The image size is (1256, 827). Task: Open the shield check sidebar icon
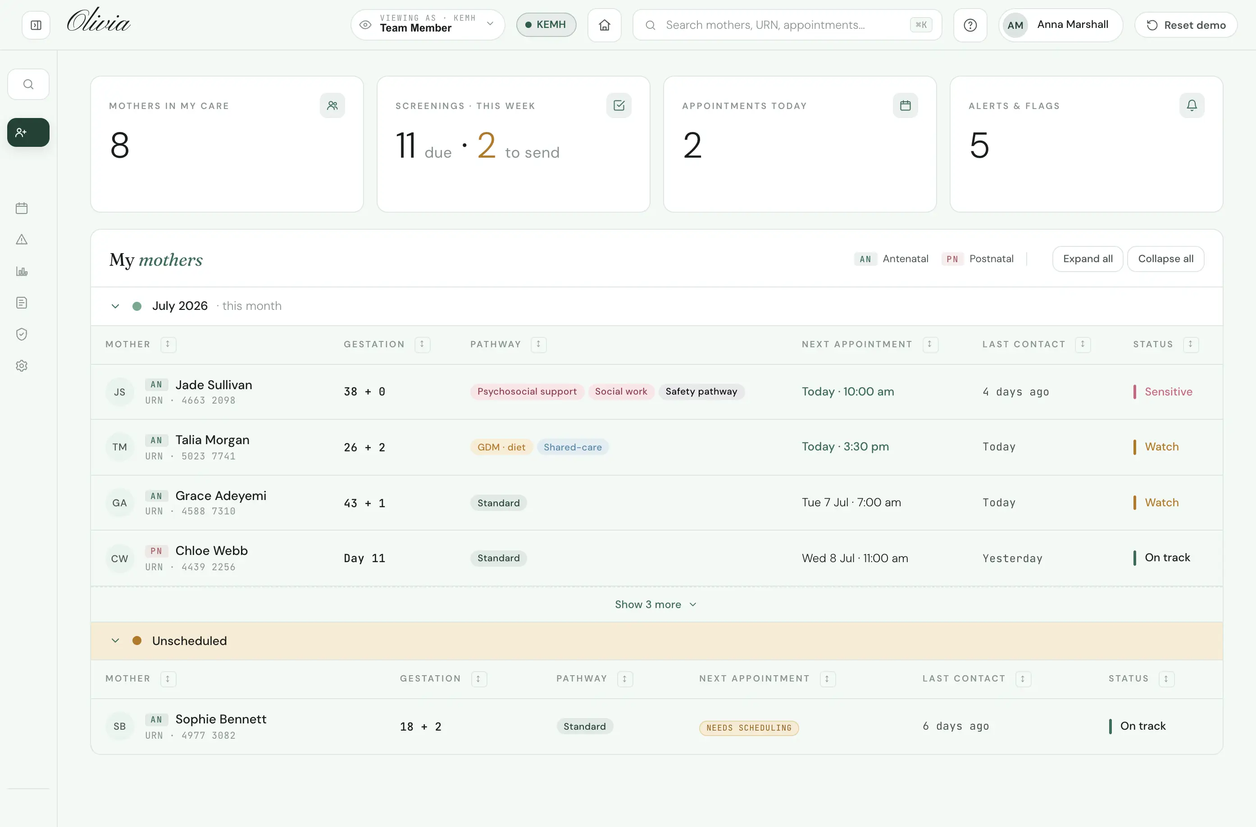coord(22,334)
